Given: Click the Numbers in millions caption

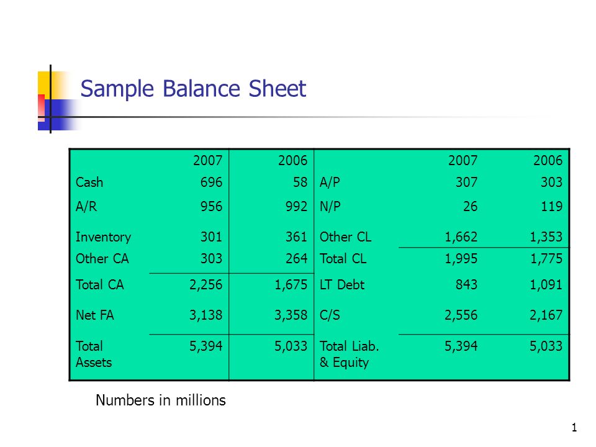Looking at the screenshot, I should point(161,400).
